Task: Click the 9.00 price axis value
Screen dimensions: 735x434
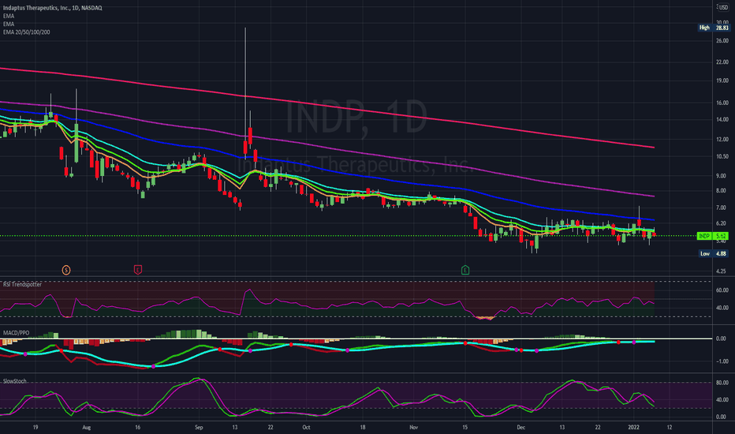Action: pos(722,176)
